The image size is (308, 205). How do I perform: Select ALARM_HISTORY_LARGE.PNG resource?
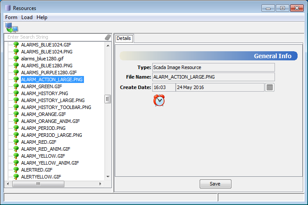[53, 100]
